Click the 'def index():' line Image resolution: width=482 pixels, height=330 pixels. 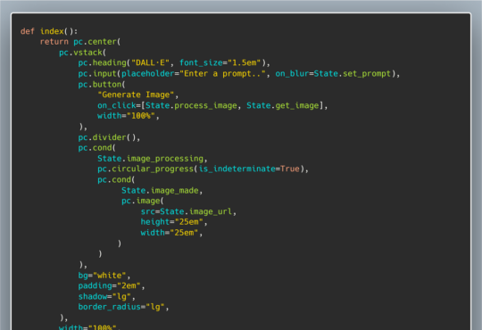[49, 31]
